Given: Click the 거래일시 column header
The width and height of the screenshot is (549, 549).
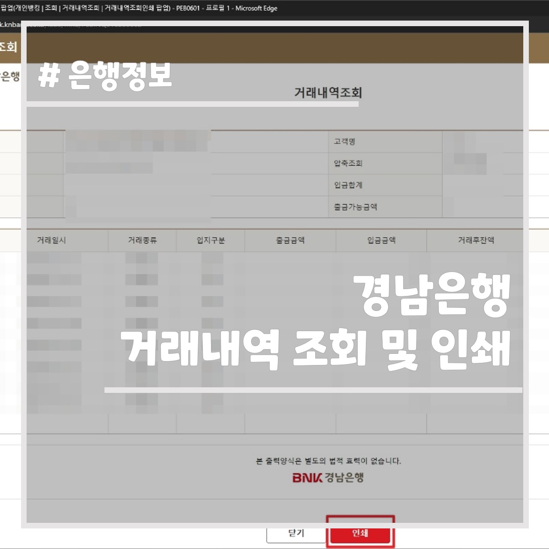Looking at the screenshot, I should pos(51,240).
